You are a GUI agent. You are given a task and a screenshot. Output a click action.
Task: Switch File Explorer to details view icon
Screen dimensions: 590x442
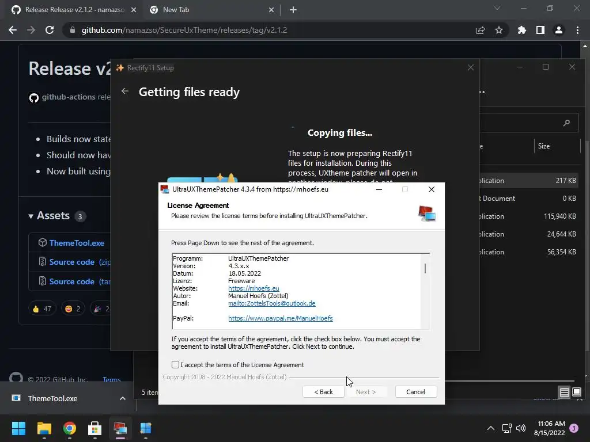coord(565,393)
